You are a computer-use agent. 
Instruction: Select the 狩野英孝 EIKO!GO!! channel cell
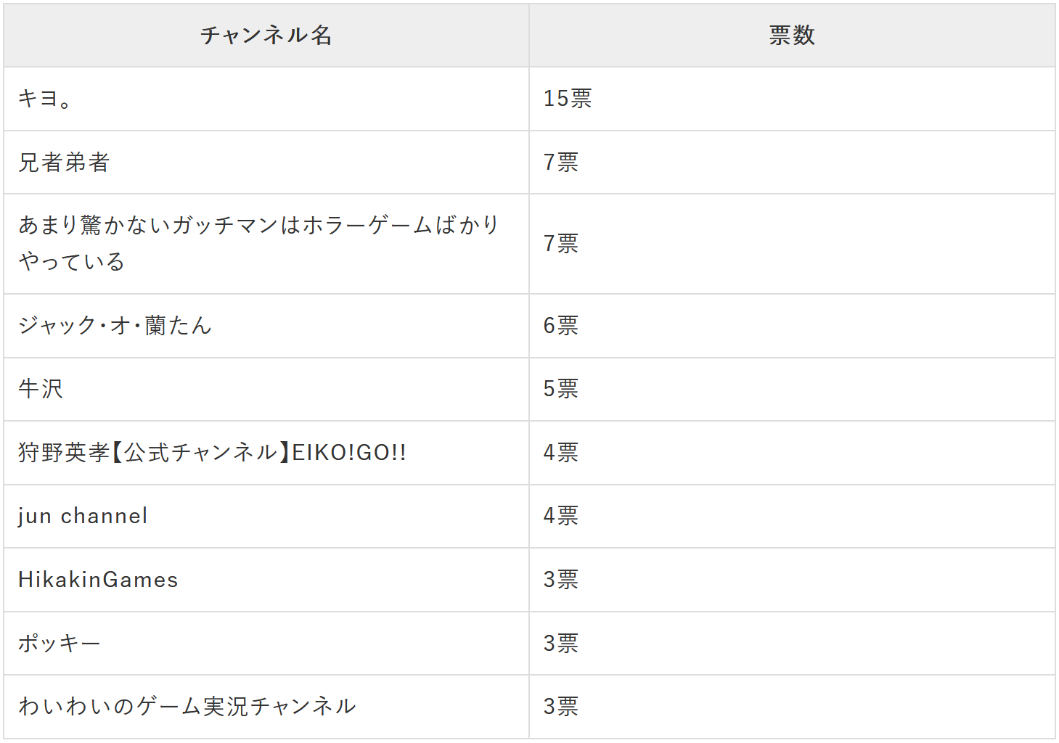coord(212,453)
